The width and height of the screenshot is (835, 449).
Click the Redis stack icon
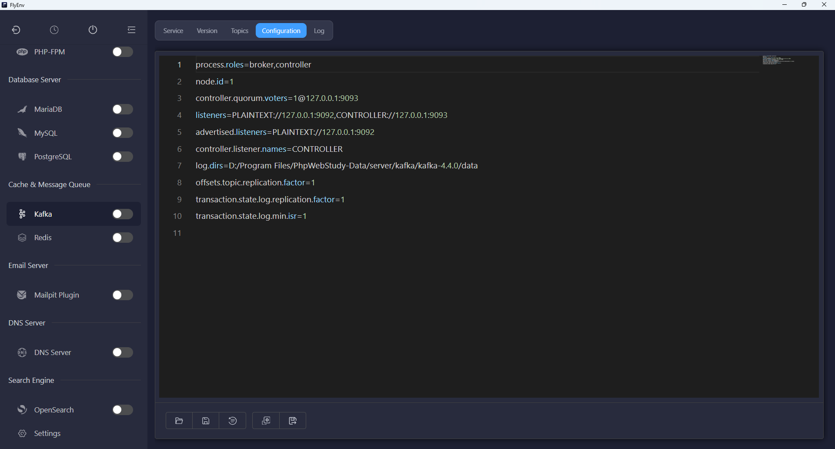[x=22, y=238]
